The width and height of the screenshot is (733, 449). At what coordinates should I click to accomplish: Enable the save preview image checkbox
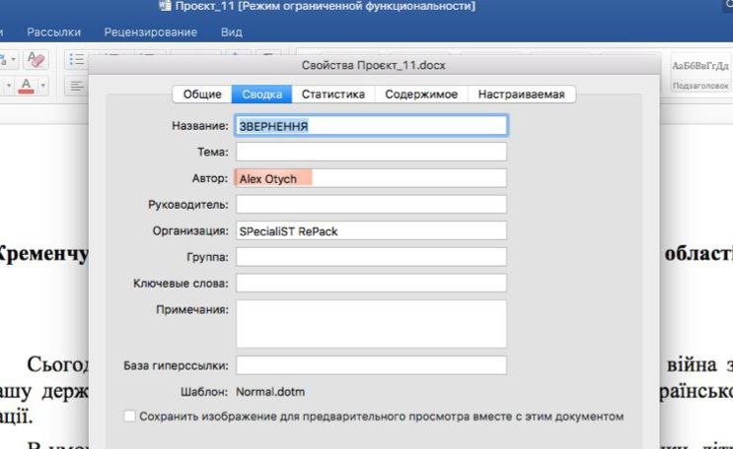(130, 417)
